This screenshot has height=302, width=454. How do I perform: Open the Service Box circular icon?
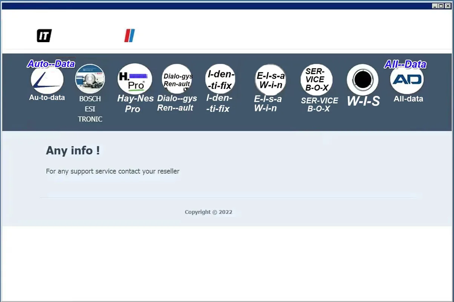click(x=317, y=79)
